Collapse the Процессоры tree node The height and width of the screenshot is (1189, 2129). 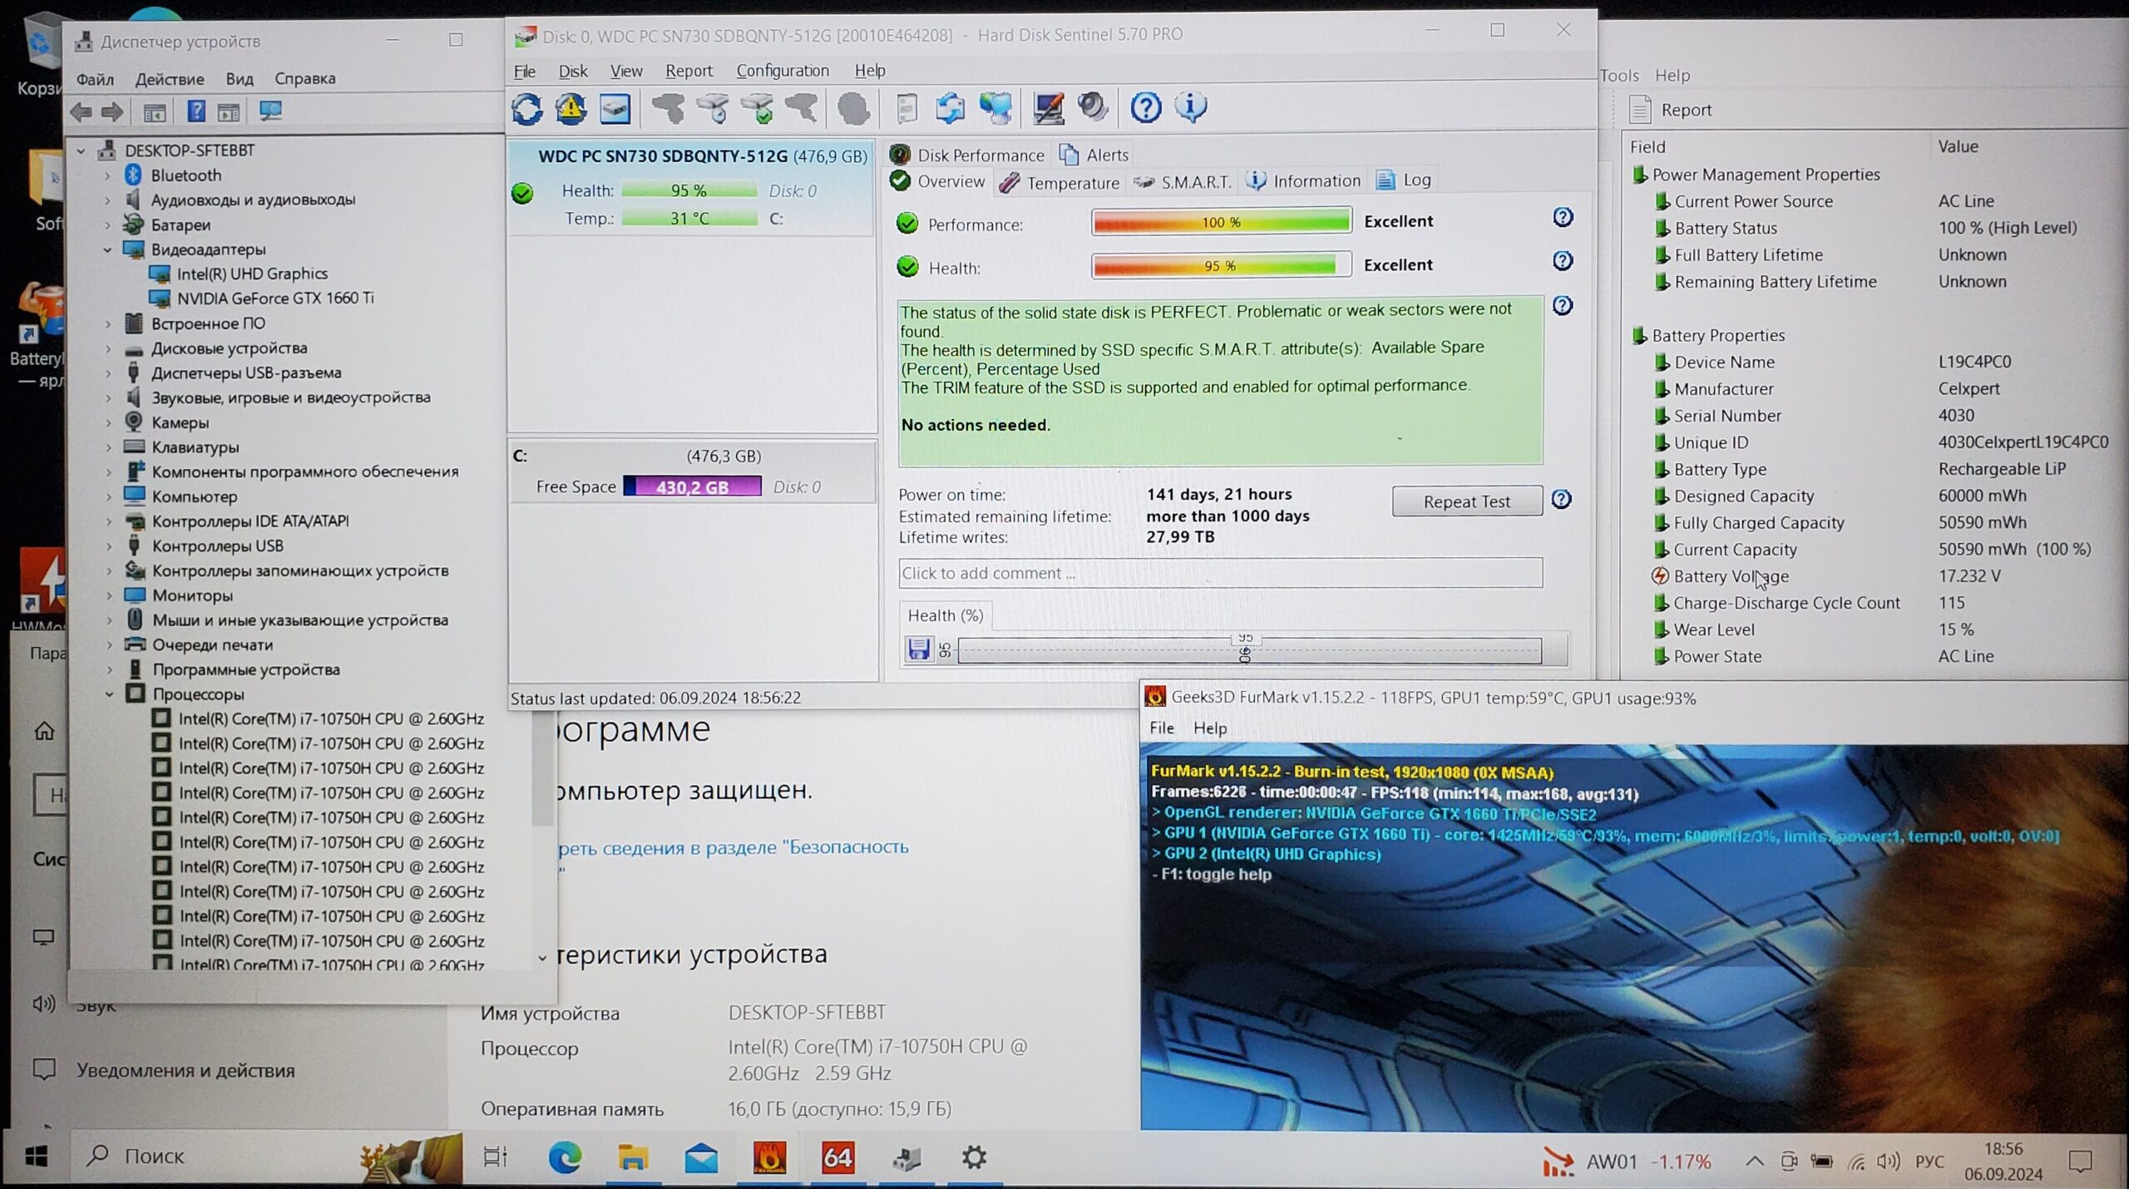tap(109, 694)
